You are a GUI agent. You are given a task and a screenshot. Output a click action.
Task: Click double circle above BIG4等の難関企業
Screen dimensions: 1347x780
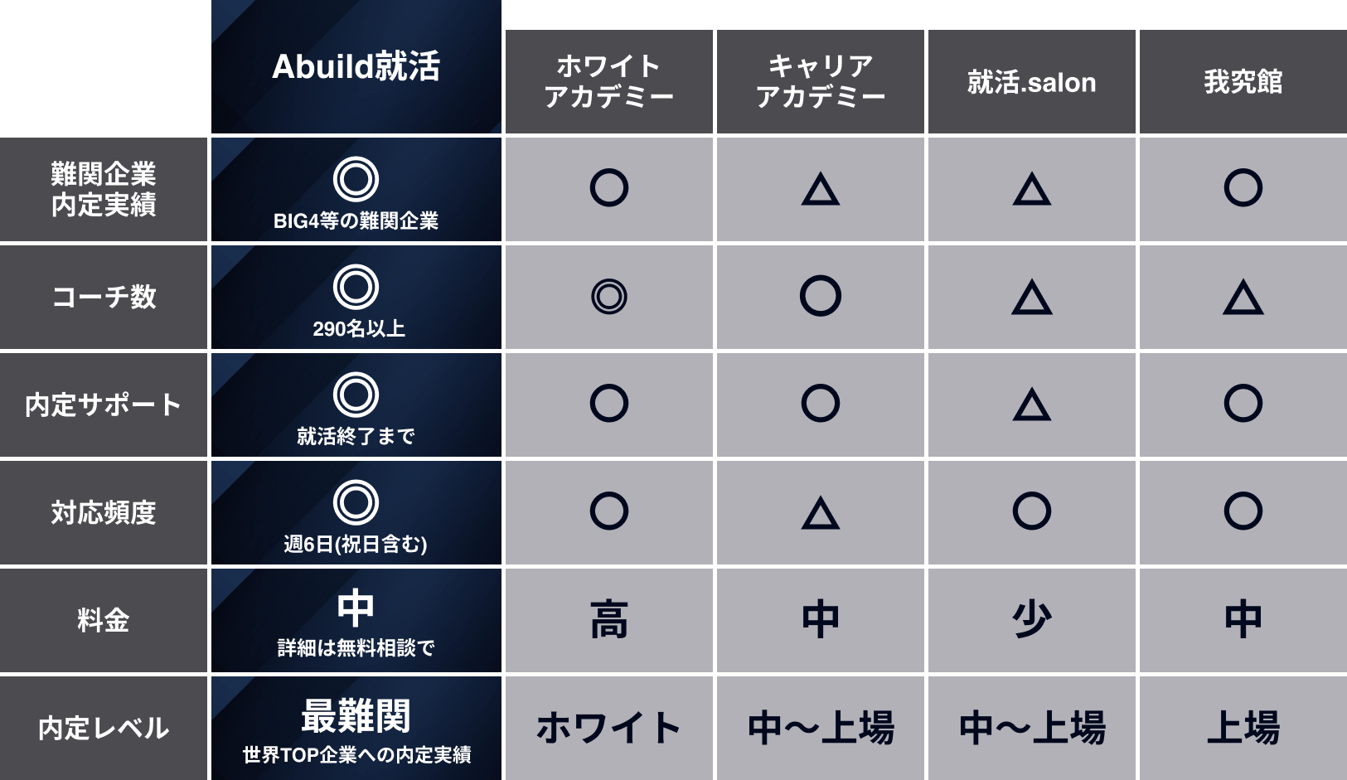(x=356, y=179)
